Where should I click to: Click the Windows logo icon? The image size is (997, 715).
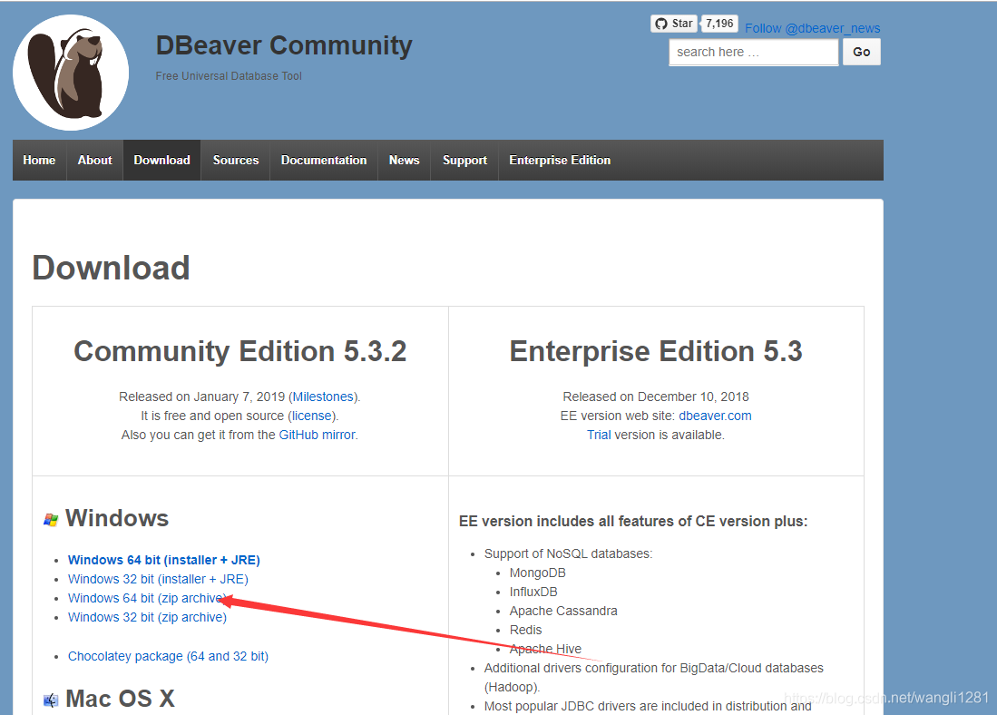[51, 520]
